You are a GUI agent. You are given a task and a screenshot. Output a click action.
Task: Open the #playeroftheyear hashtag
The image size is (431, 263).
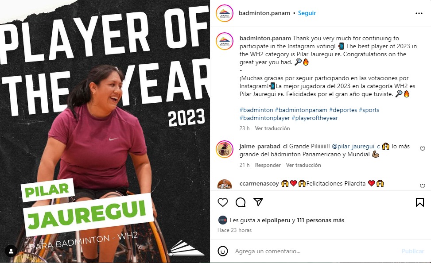pyautogui.click(x=315, y=118)
